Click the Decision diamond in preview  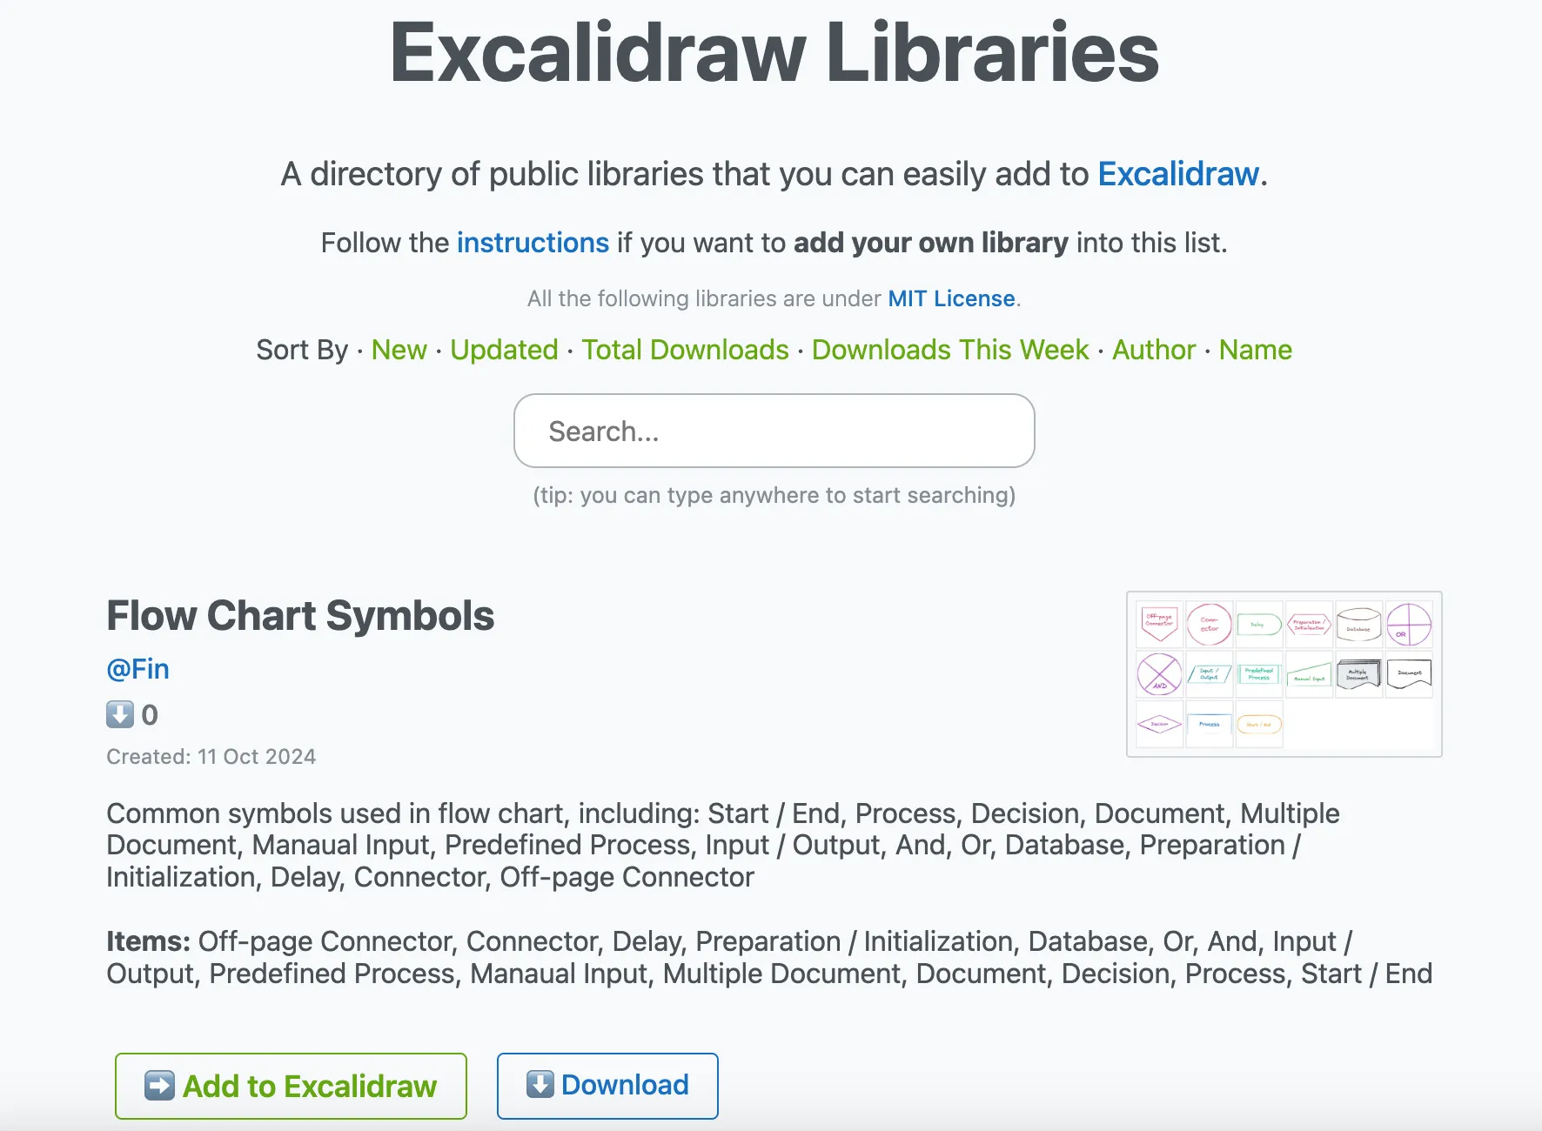point(1159,724)
